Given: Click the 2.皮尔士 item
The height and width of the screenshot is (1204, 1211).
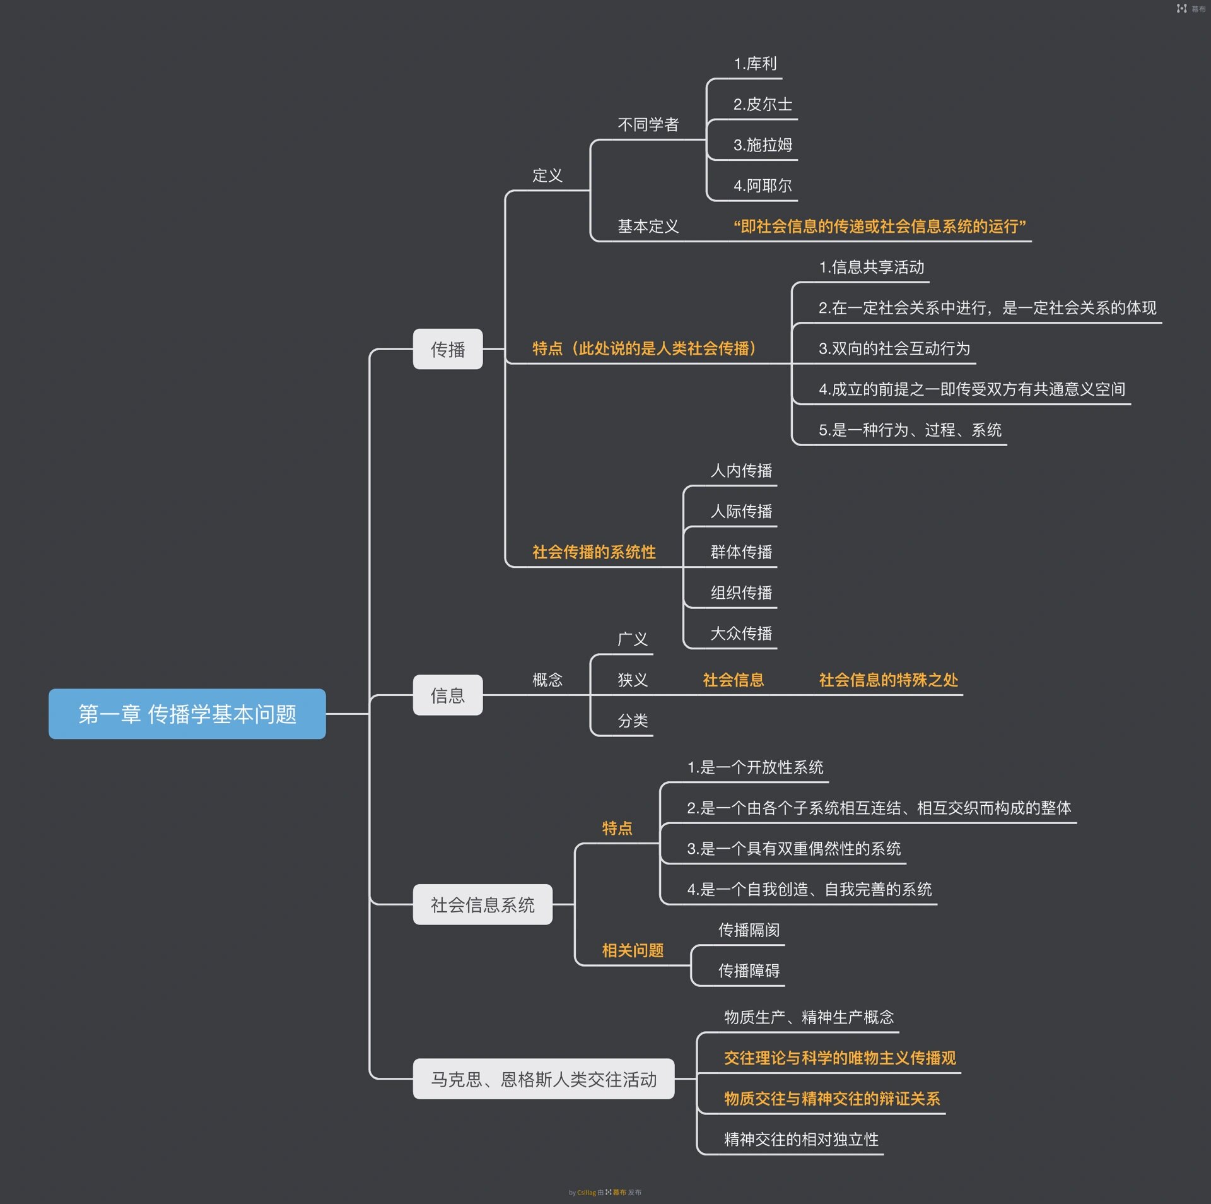Looking at the screenshot, I should pos(763,104).
